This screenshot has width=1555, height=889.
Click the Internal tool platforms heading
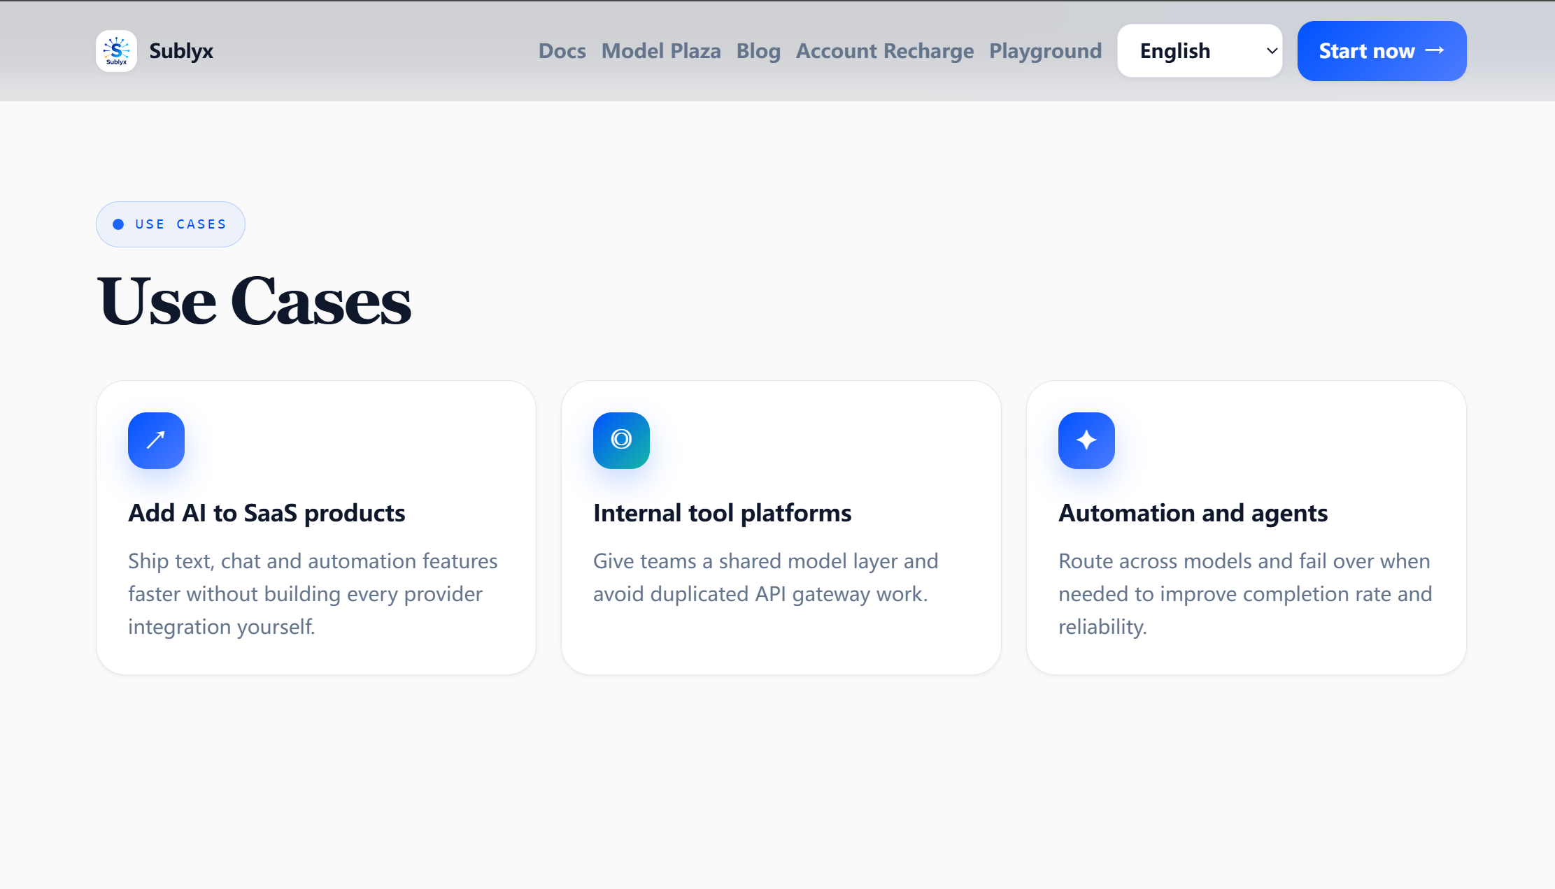(722, 513)
